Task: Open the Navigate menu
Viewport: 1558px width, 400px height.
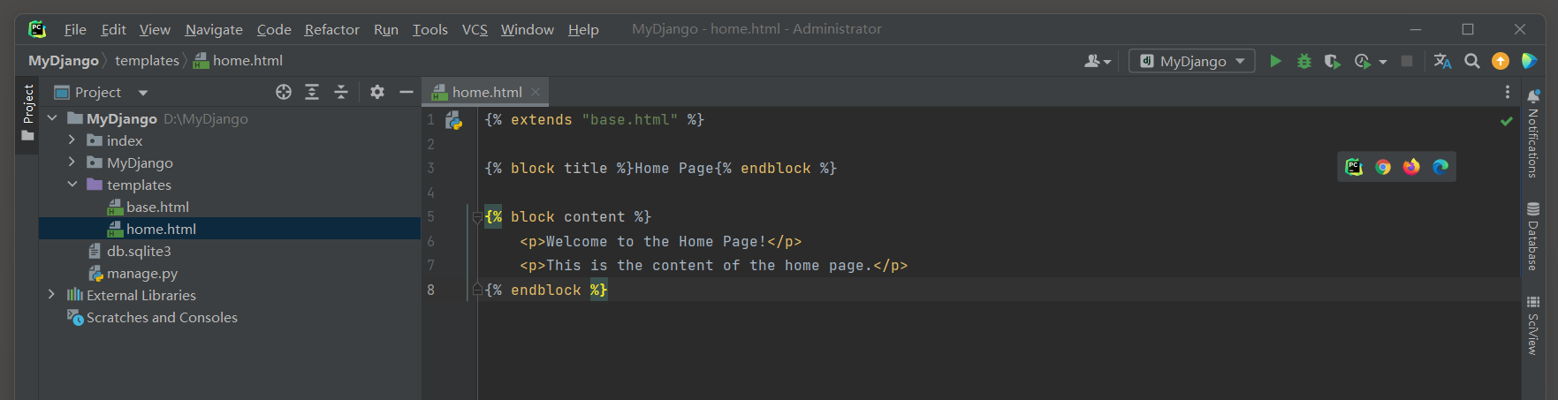Action: point(214,29)
